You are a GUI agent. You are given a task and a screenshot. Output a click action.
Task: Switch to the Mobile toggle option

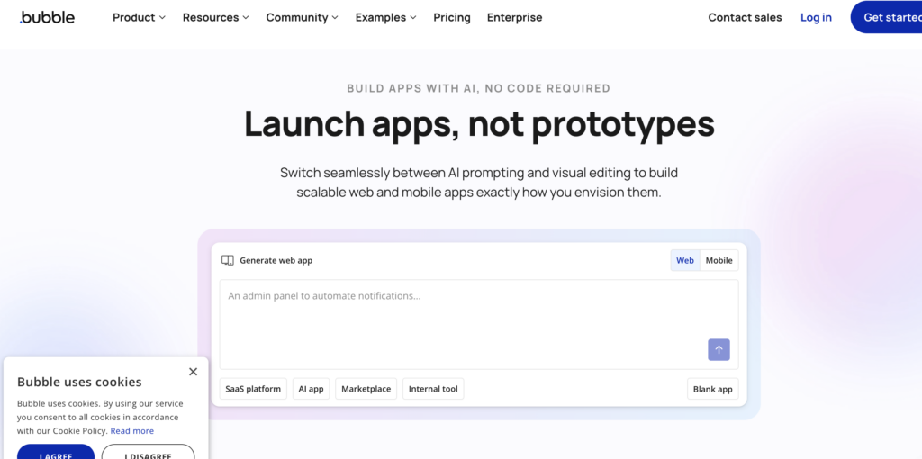click(719, 260)
